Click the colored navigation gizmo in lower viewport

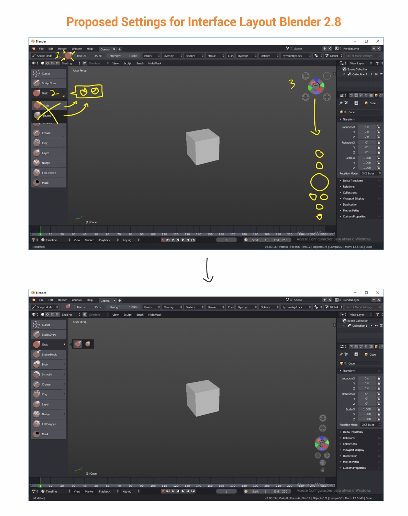pos(322,443)
